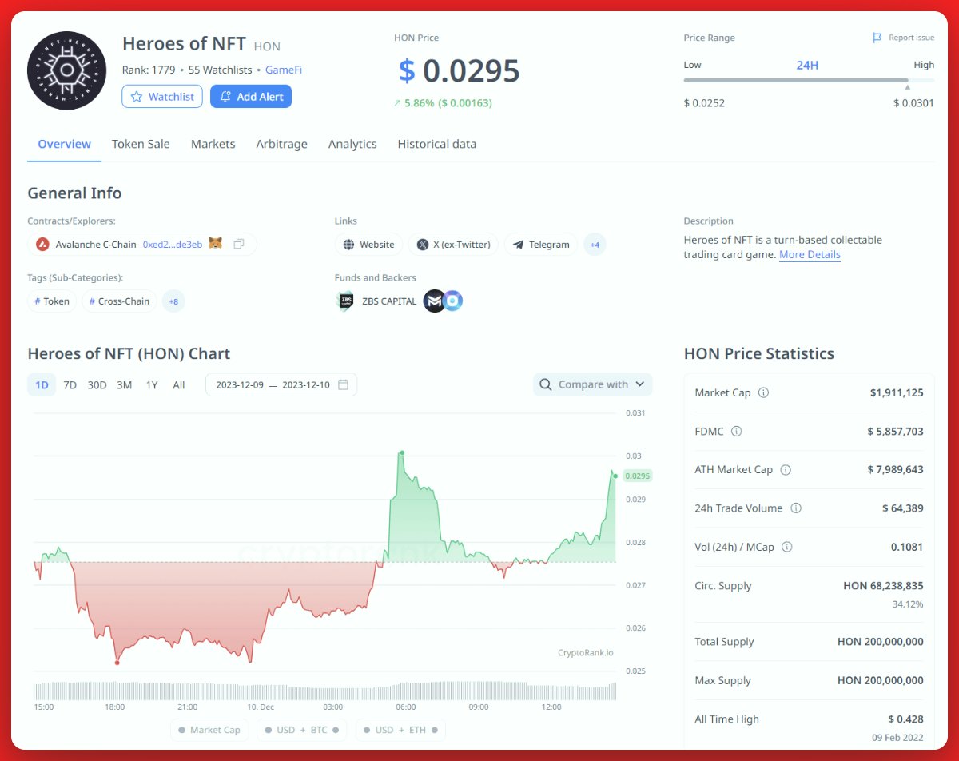The image size is (959, 761).
Task: Click the HON 68,238,835 circulating supply value
Action: coord(883,586)
